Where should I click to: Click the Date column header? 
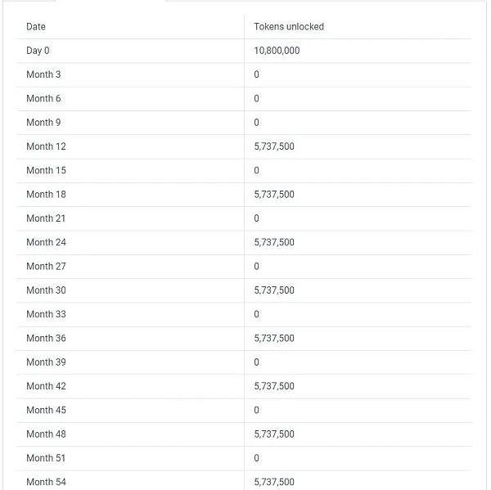[x=36, y=27]
